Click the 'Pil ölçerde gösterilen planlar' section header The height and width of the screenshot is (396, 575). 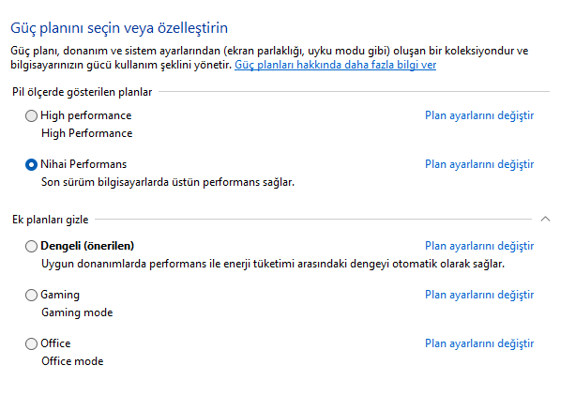(82, 91)
